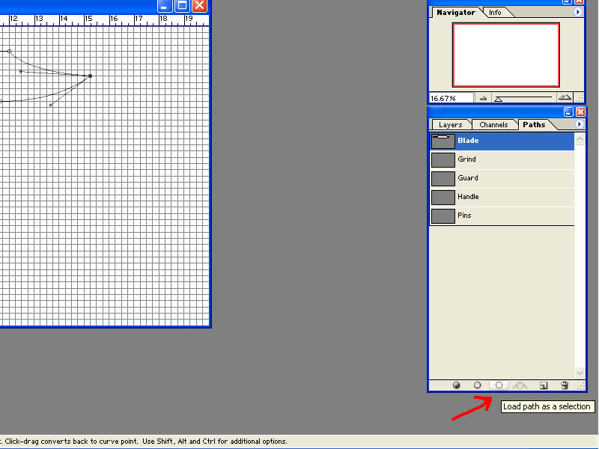Select the Grind path

(x=502, y=159)
